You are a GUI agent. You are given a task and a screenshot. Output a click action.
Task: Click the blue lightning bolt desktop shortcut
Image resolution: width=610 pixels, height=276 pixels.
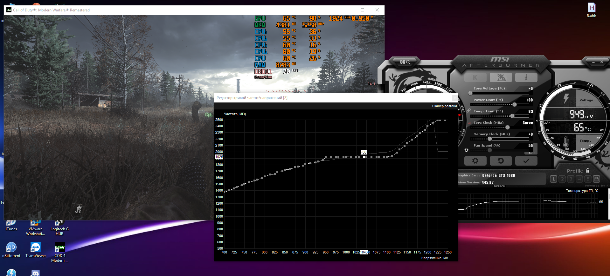pos(11,273)
